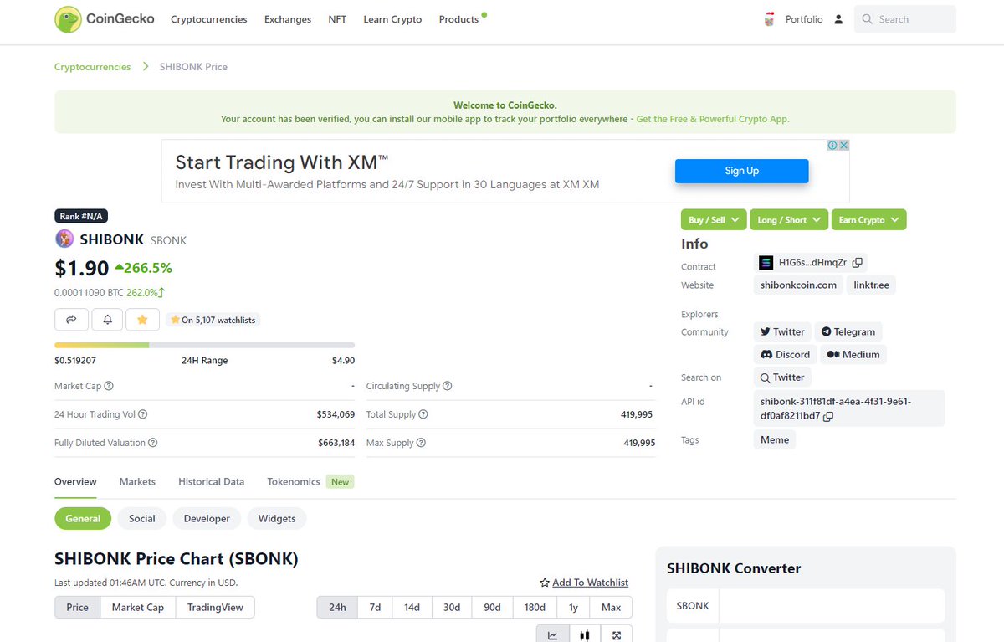Open the Medium community link
This screenshot has width=1004, height=642.
[853, 355]
